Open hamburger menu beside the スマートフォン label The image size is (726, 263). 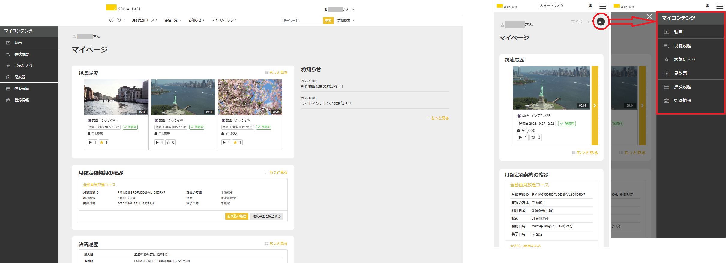click(x=603, y=6)
